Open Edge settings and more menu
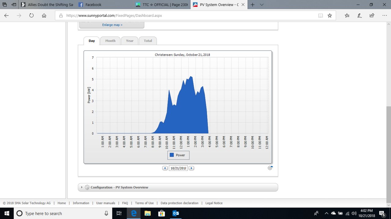391x219 pixels. (x=384, y=16)
